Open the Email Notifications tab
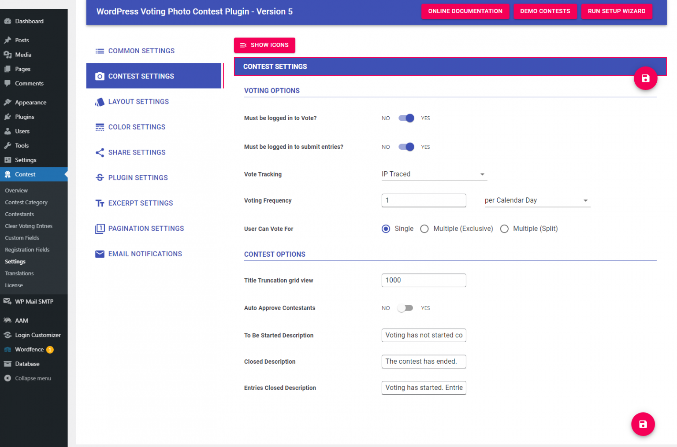 pos(154,254)
